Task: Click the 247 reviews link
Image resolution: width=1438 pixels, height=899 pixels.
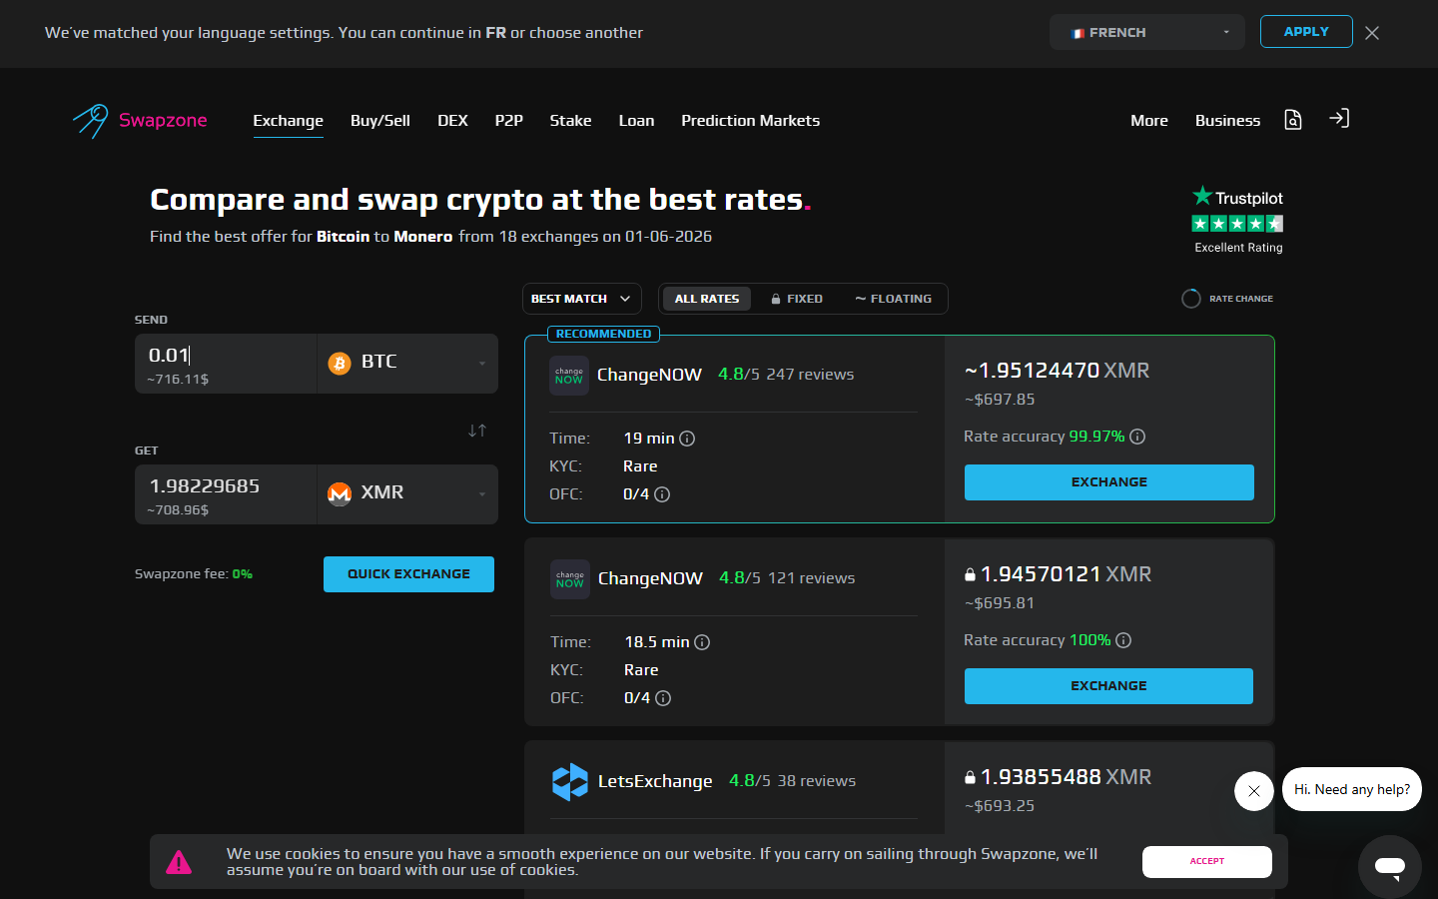Action: (810, 375)
